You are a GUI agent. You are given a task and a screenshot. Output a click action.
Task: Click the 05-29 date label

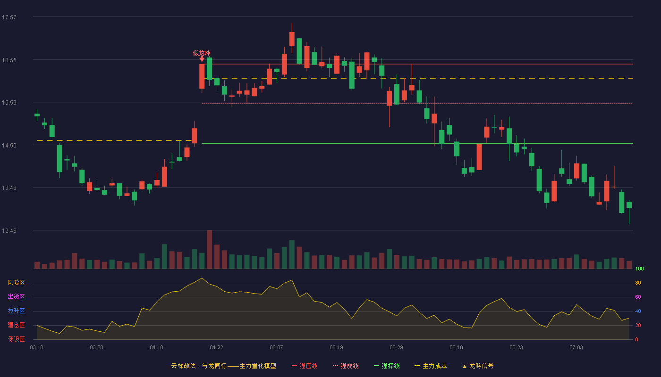tap(396, 347)
